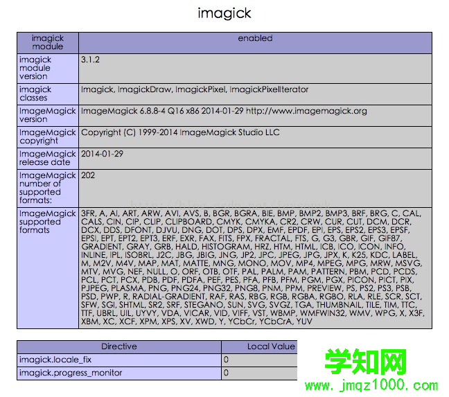
Task: Select the imagick.progress_monitor directive
Action: click(119, 373)
